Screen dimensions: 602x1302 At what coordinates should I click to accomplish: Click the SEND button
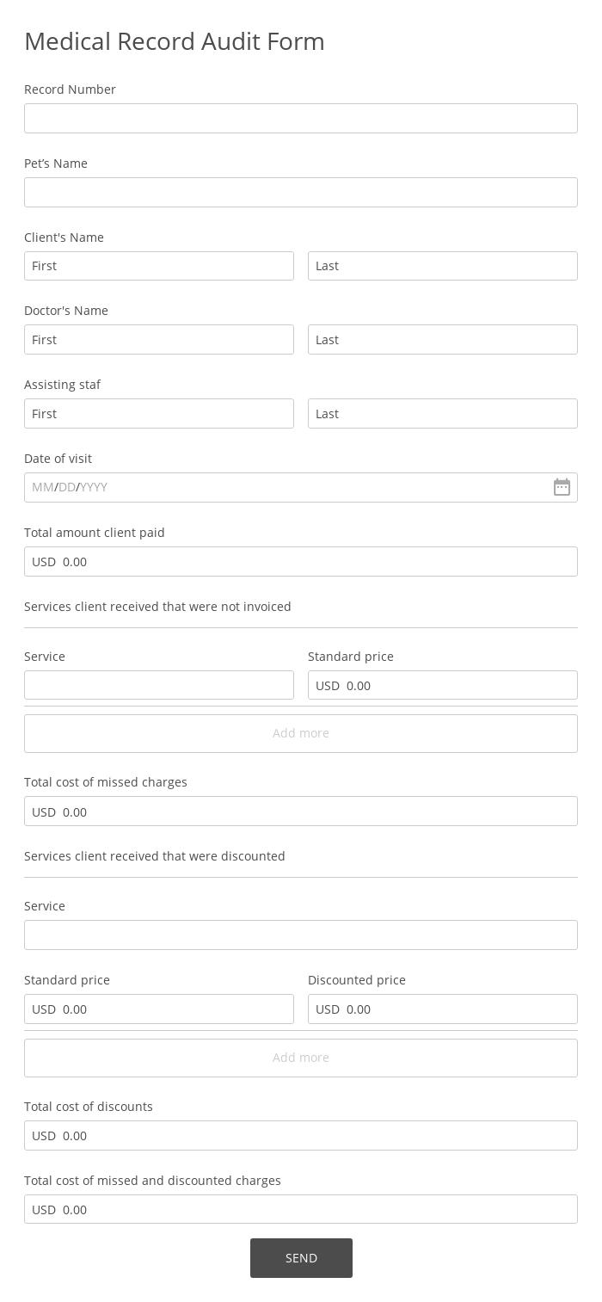point(301,1257)
